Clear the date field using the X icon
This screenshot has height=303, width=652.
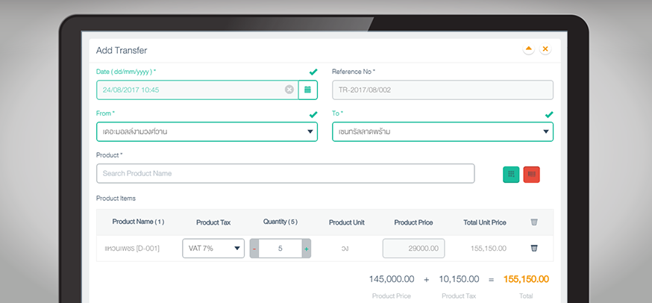tap(289, 90)
